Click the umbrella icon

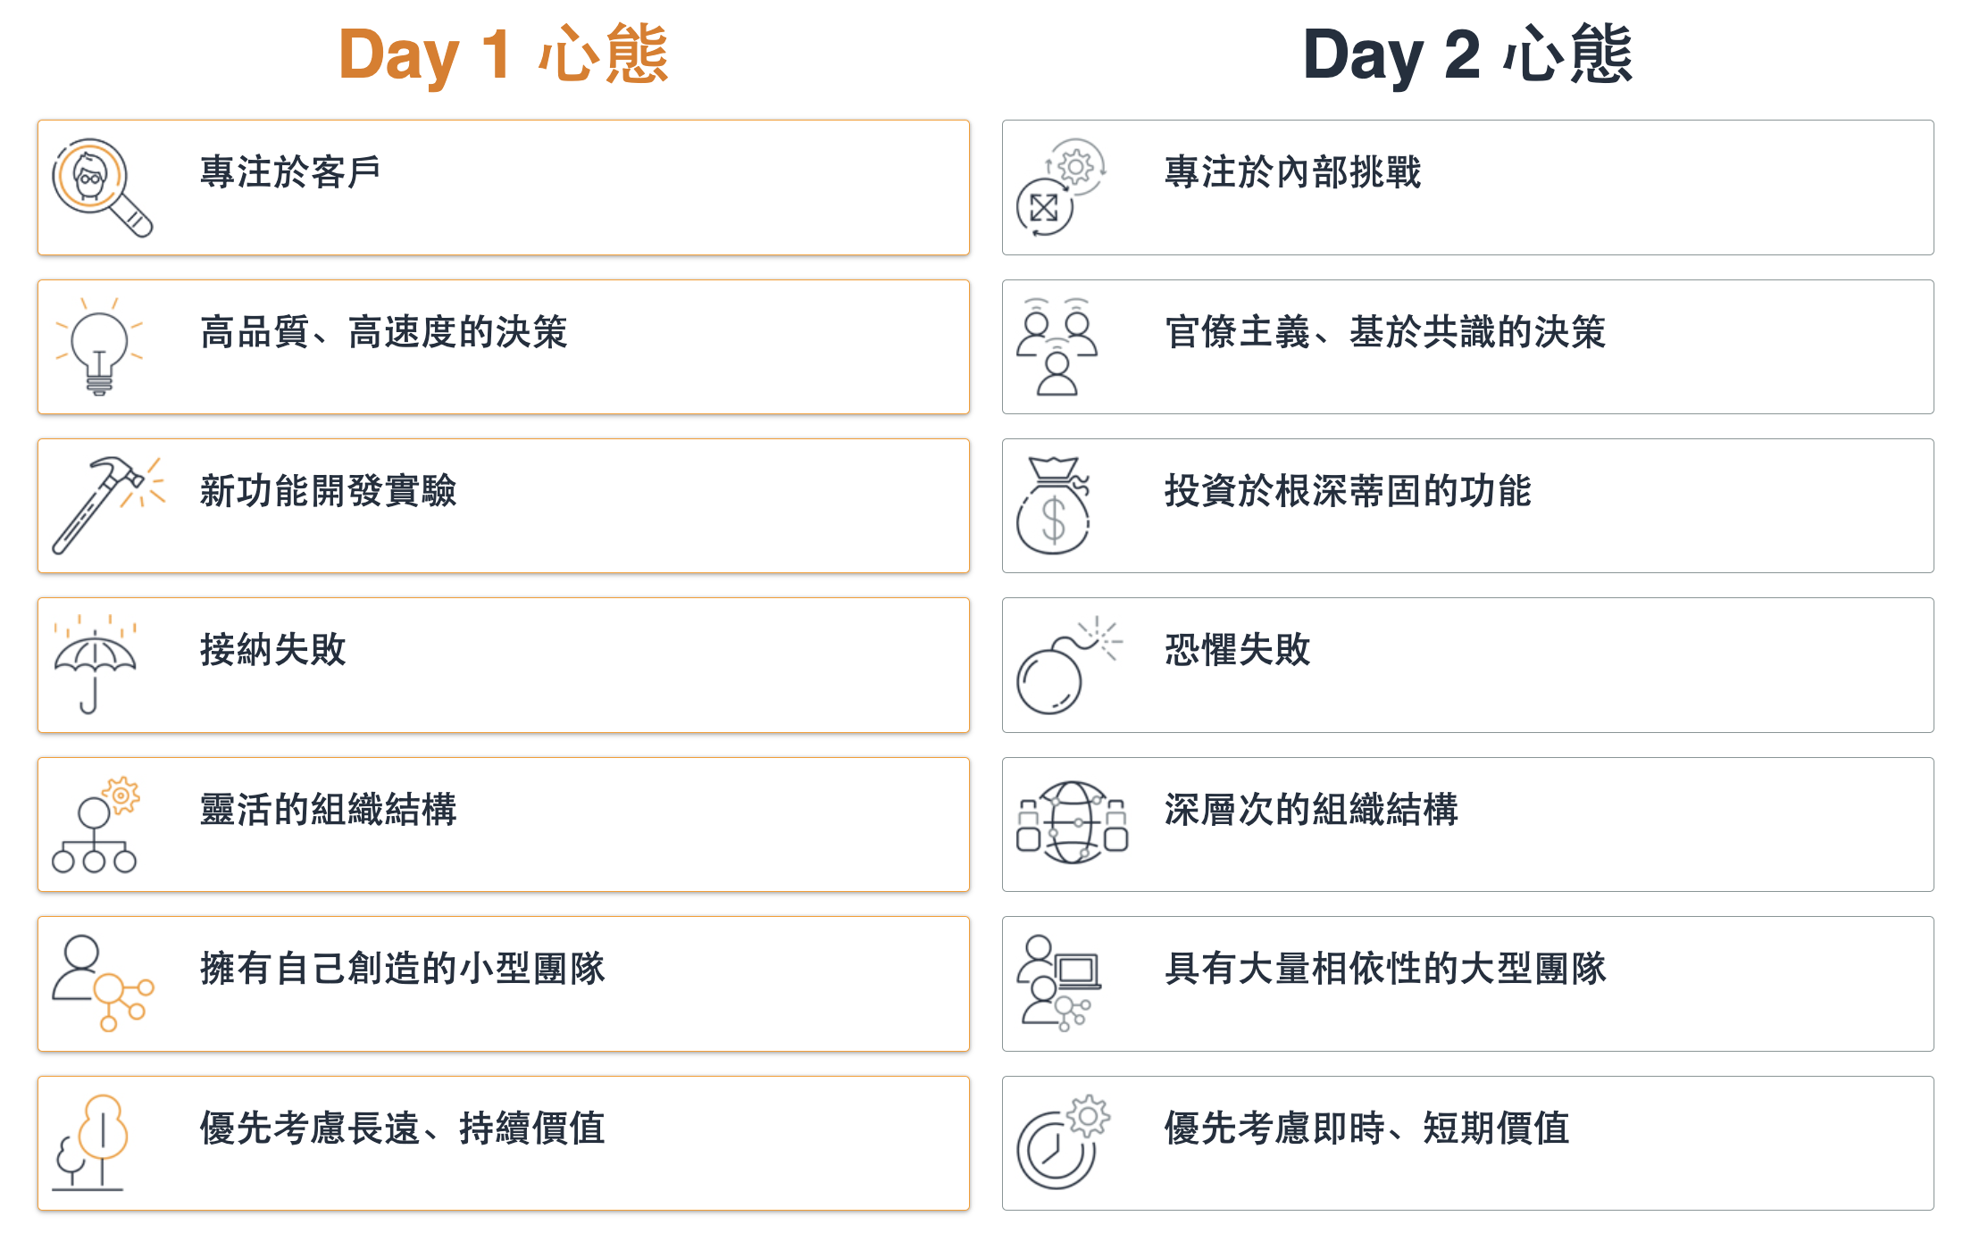(x=95, y=664)
